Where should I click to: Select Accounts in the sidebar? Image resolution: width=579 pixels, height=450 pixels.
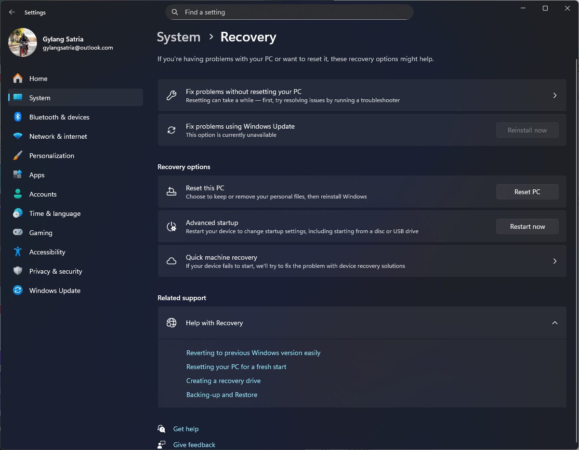pyautogui.click(x=43, y=194)
